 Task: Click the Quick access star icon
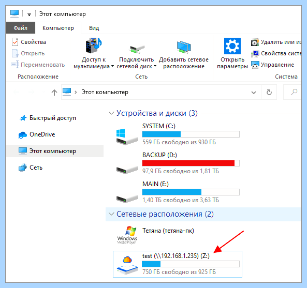coord(23,118)
